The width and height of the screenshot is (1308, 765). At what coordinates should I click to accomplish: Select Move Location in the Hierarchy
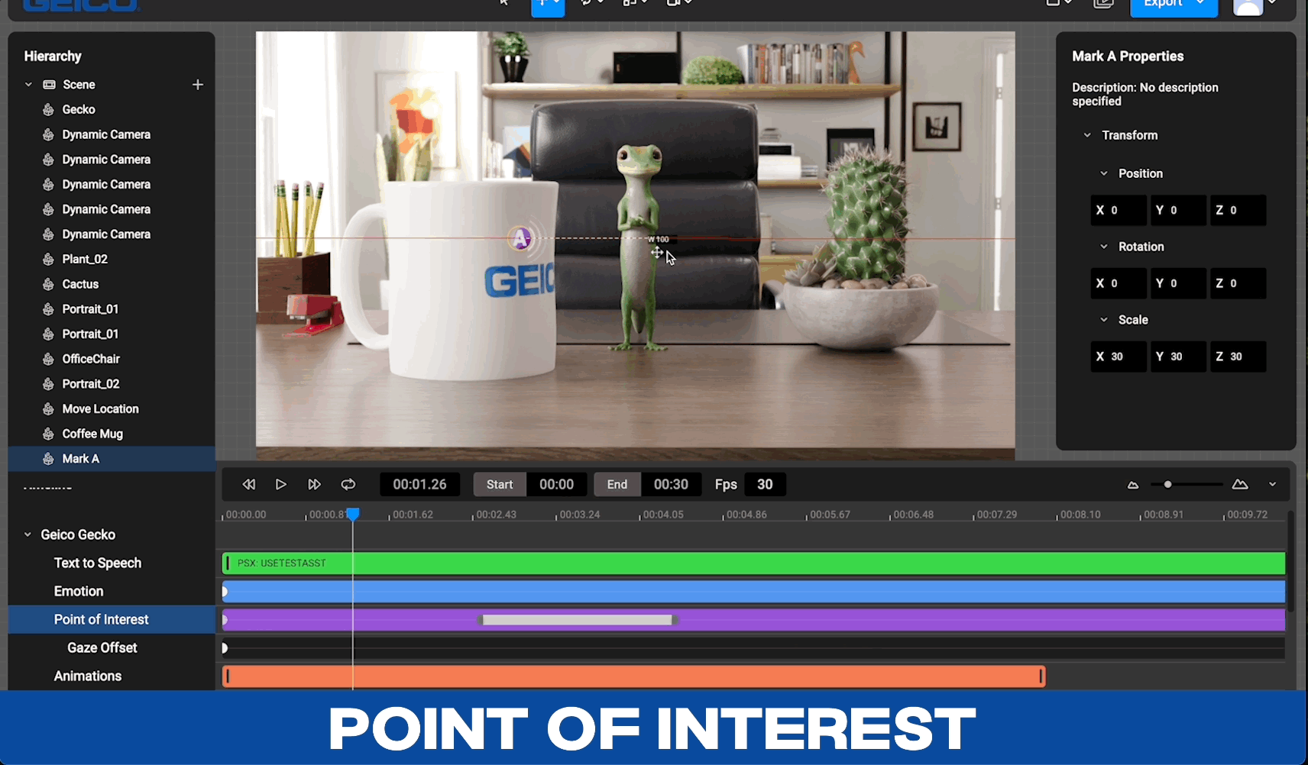coord(100,408)
